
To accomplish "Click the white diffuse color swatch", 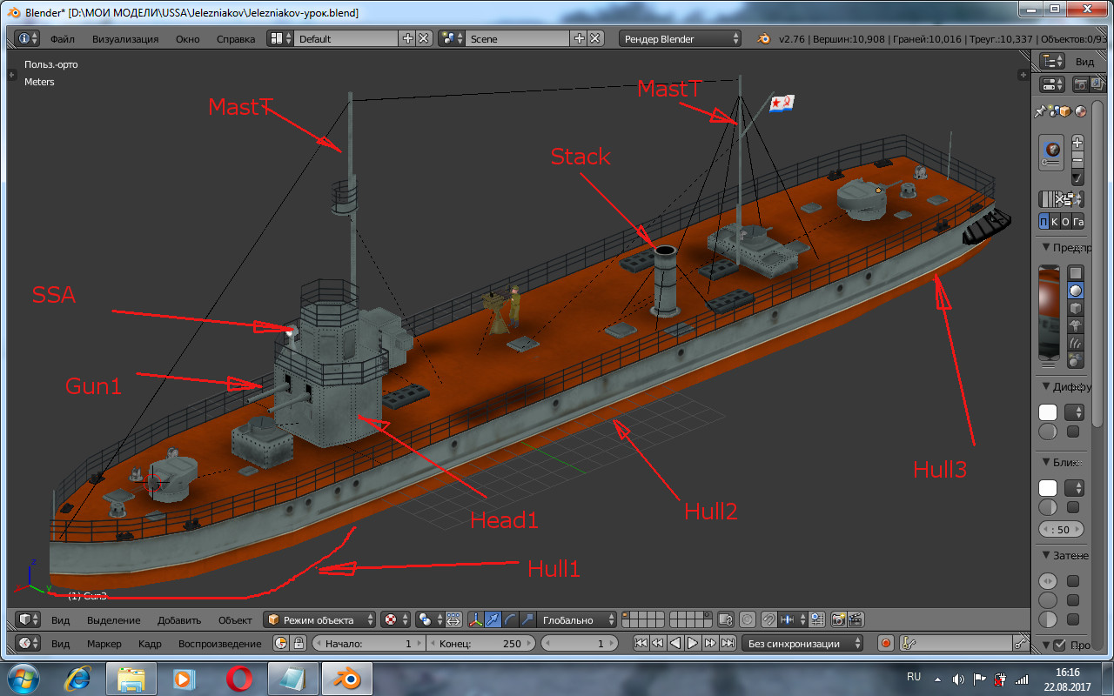I will (1048, 412).
